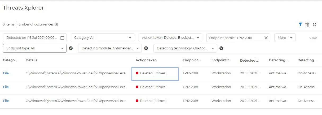The height and width of the screenshot is (115, 322).
Task: Click the Detected on date field
Action: pos(35,38)
